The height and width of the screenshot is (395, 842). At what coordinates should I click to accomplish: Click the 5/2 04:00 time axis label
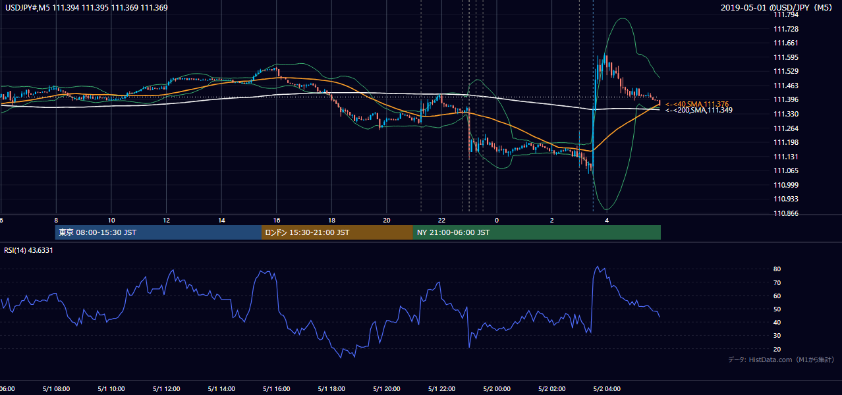(607, 389)
